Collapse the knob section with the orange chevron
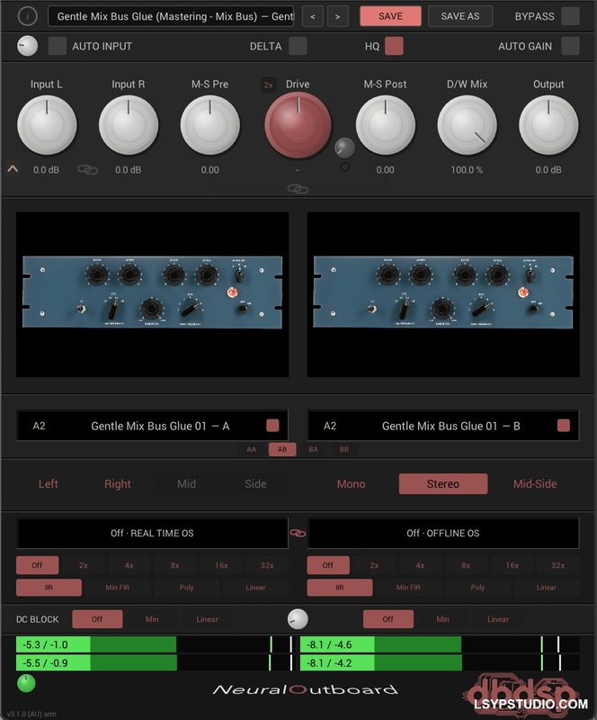This screenshot has width=597, height=720. (13, 169)
